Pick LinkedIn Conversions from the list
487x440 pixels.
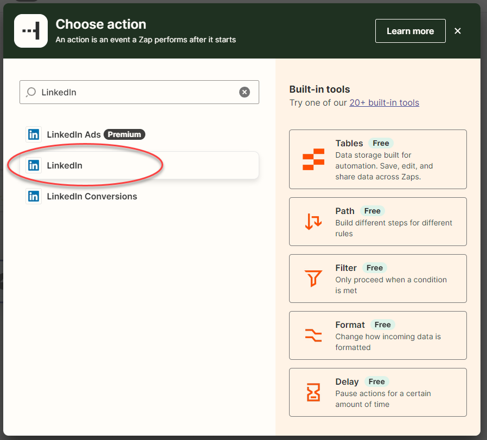click(x=139, y=196)
